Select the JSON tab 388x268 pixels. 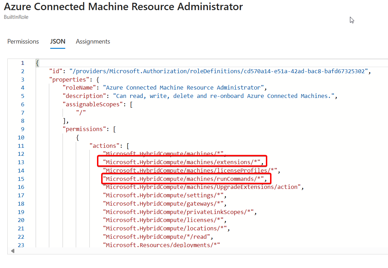(58, 41)
